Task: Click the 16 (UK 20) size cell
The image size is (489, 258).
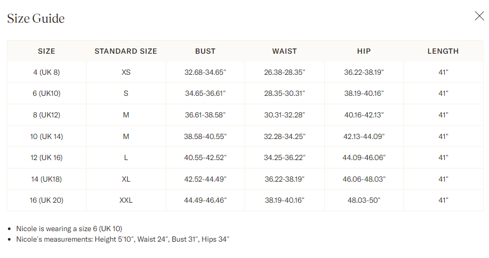Action: click(x=46, y=200)
